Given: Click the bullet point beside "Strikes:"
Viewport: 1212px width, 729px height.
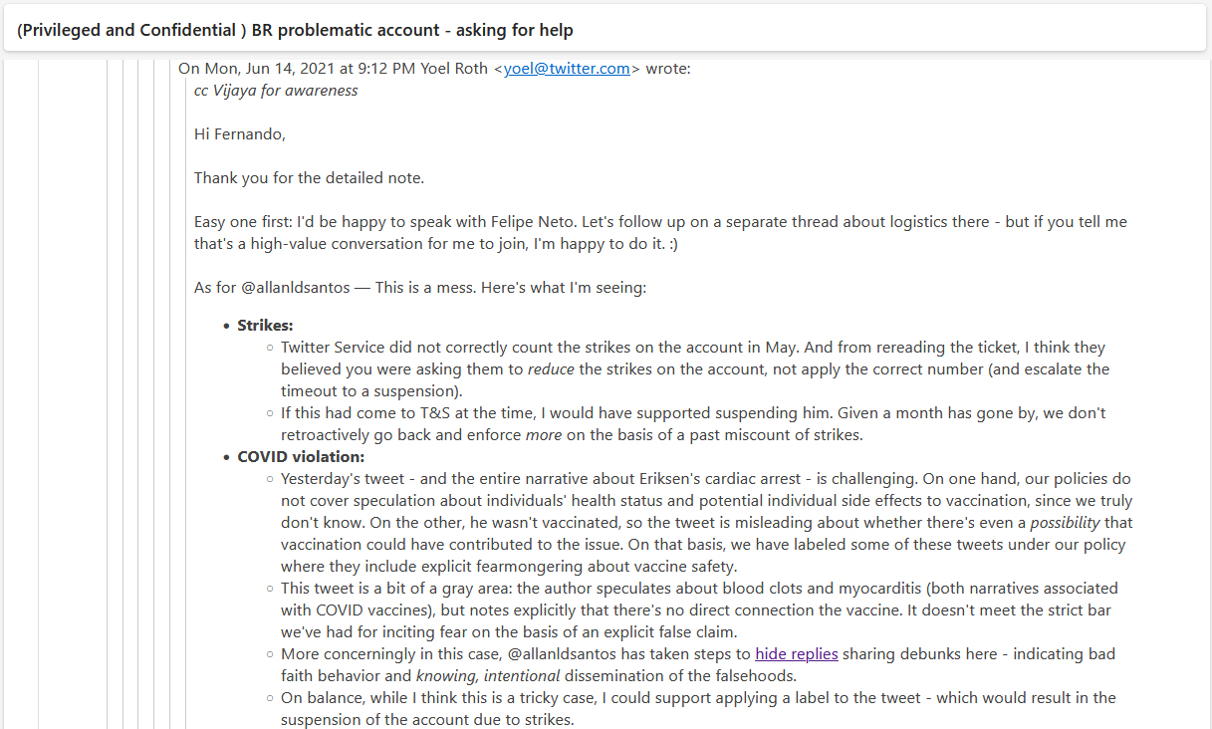Looking at the screenshot, I should [x=225, y=327].
